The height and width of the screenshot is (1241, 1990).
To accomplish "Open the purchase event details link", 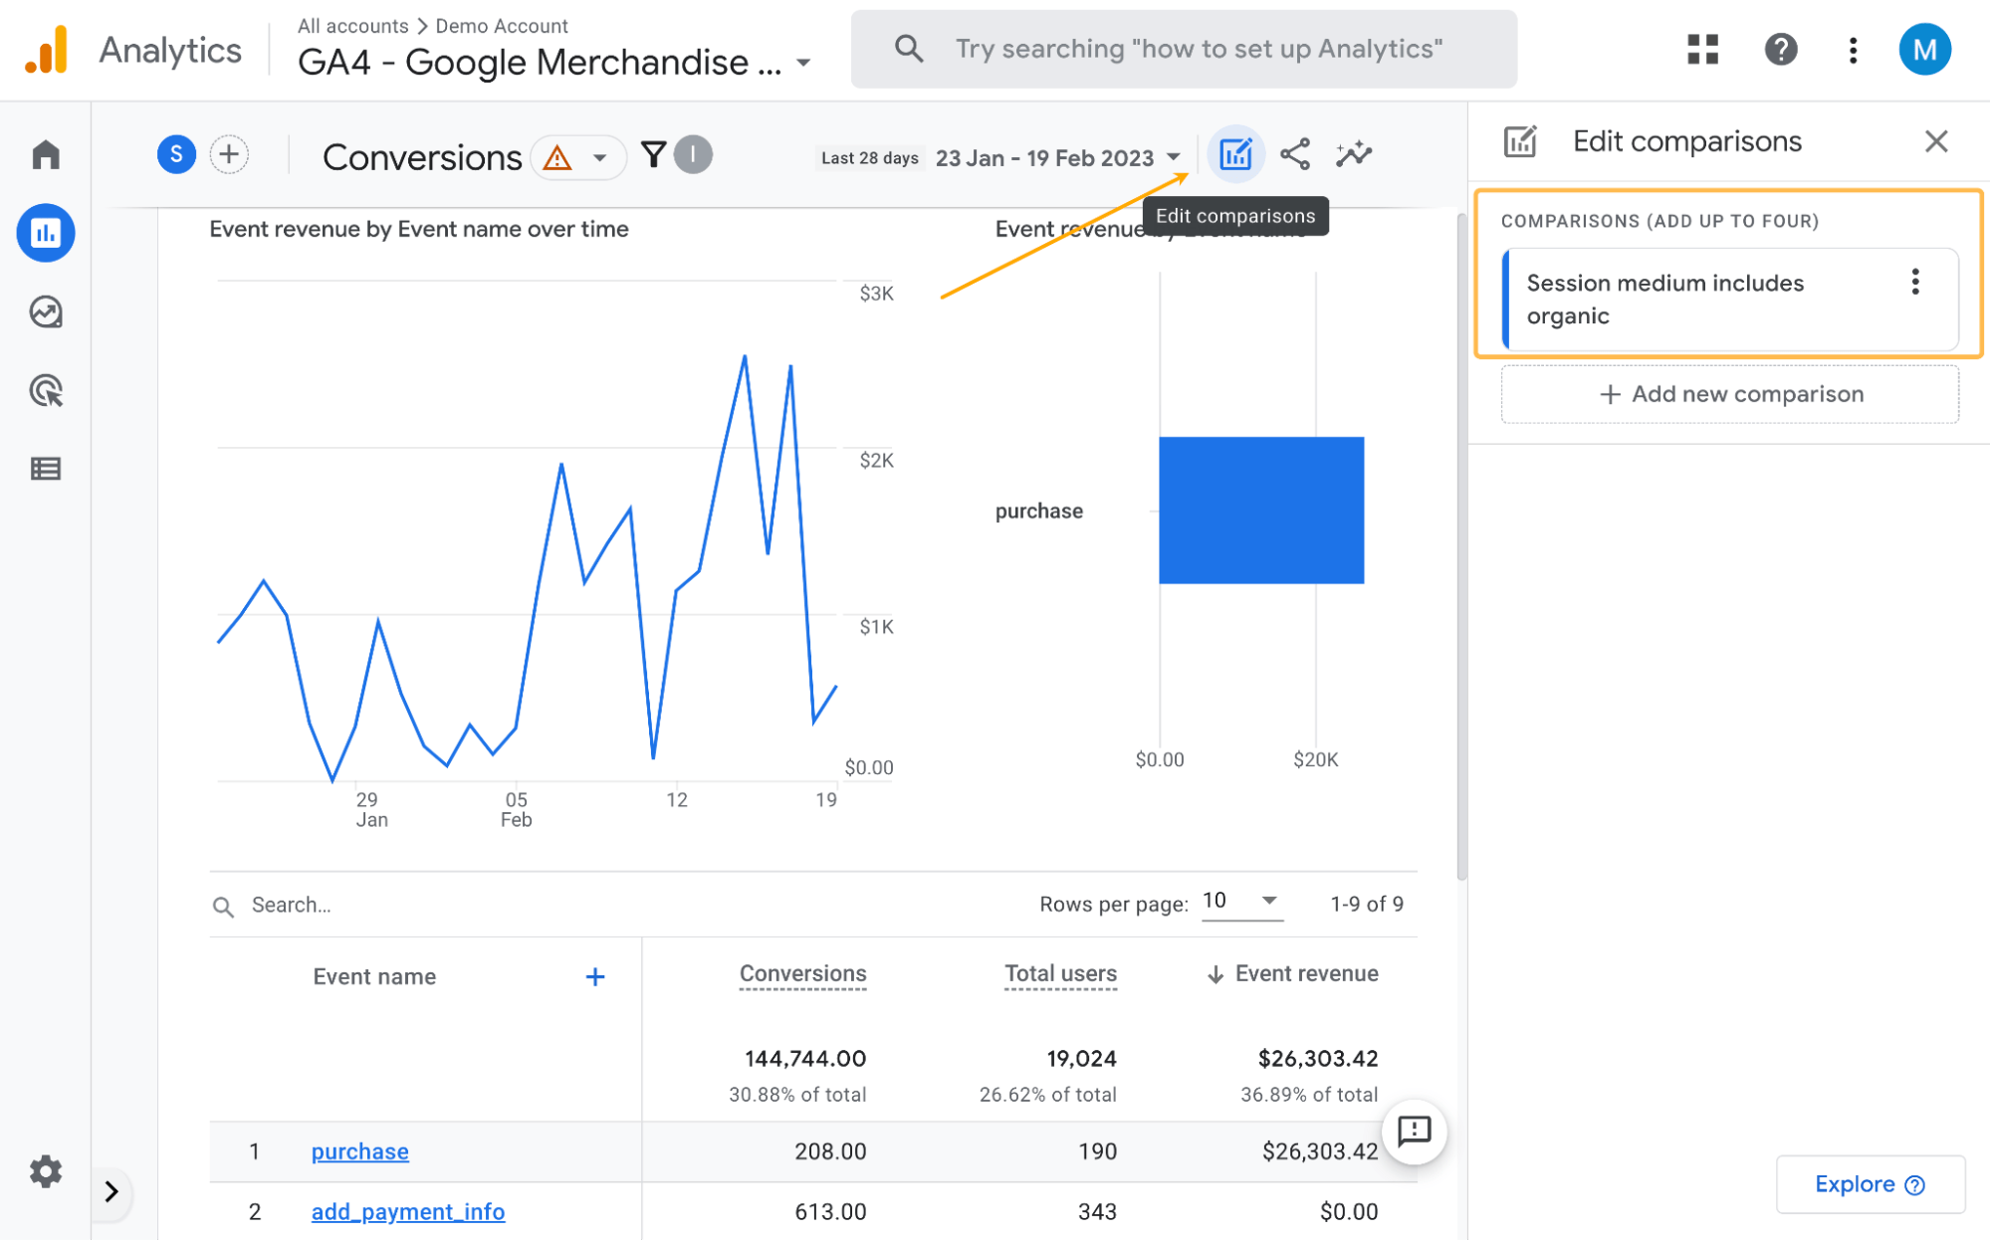I will [x=358, y=1151].
